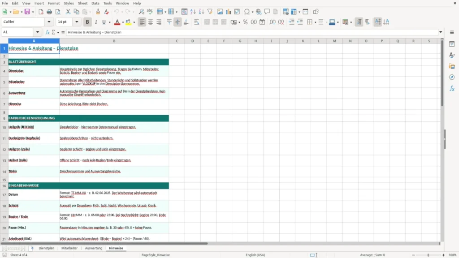Open sidebar Styles deck icon
The width and height of the screenshot is (459, 258).
point(452,55)
